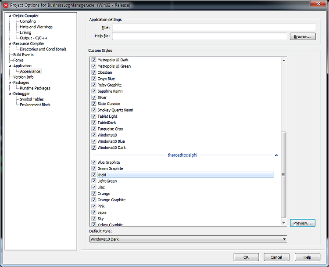This screenshot has height=267, width=329.
Task: Uncheck the TabletDark style
Action: (x=94, y=123)
